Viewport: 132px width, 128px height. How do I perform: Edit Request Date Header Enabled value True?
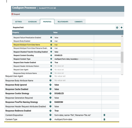point(73,62)
